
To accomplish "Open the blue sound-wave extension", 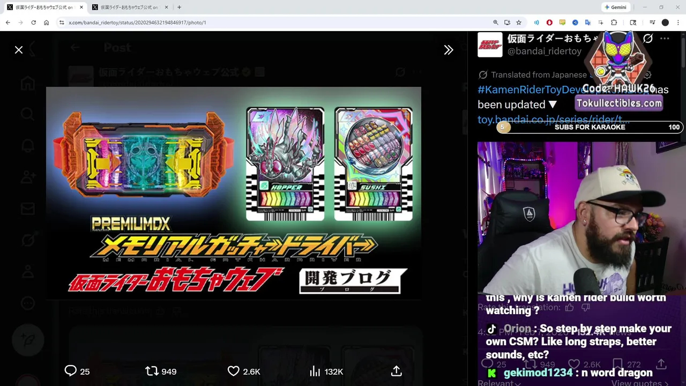I will tap(536, 23).
